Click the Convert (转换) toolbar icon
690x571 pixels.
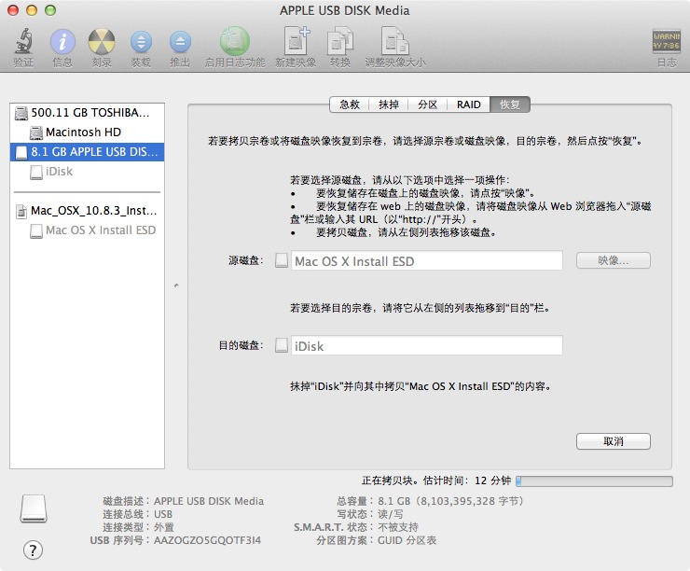coord(340,41)
